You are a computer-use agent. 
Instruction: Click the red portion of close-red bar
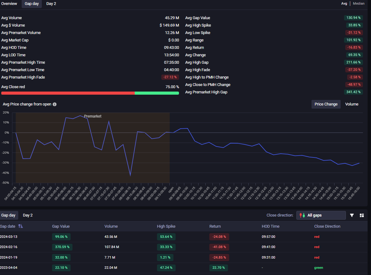(68, 93)
